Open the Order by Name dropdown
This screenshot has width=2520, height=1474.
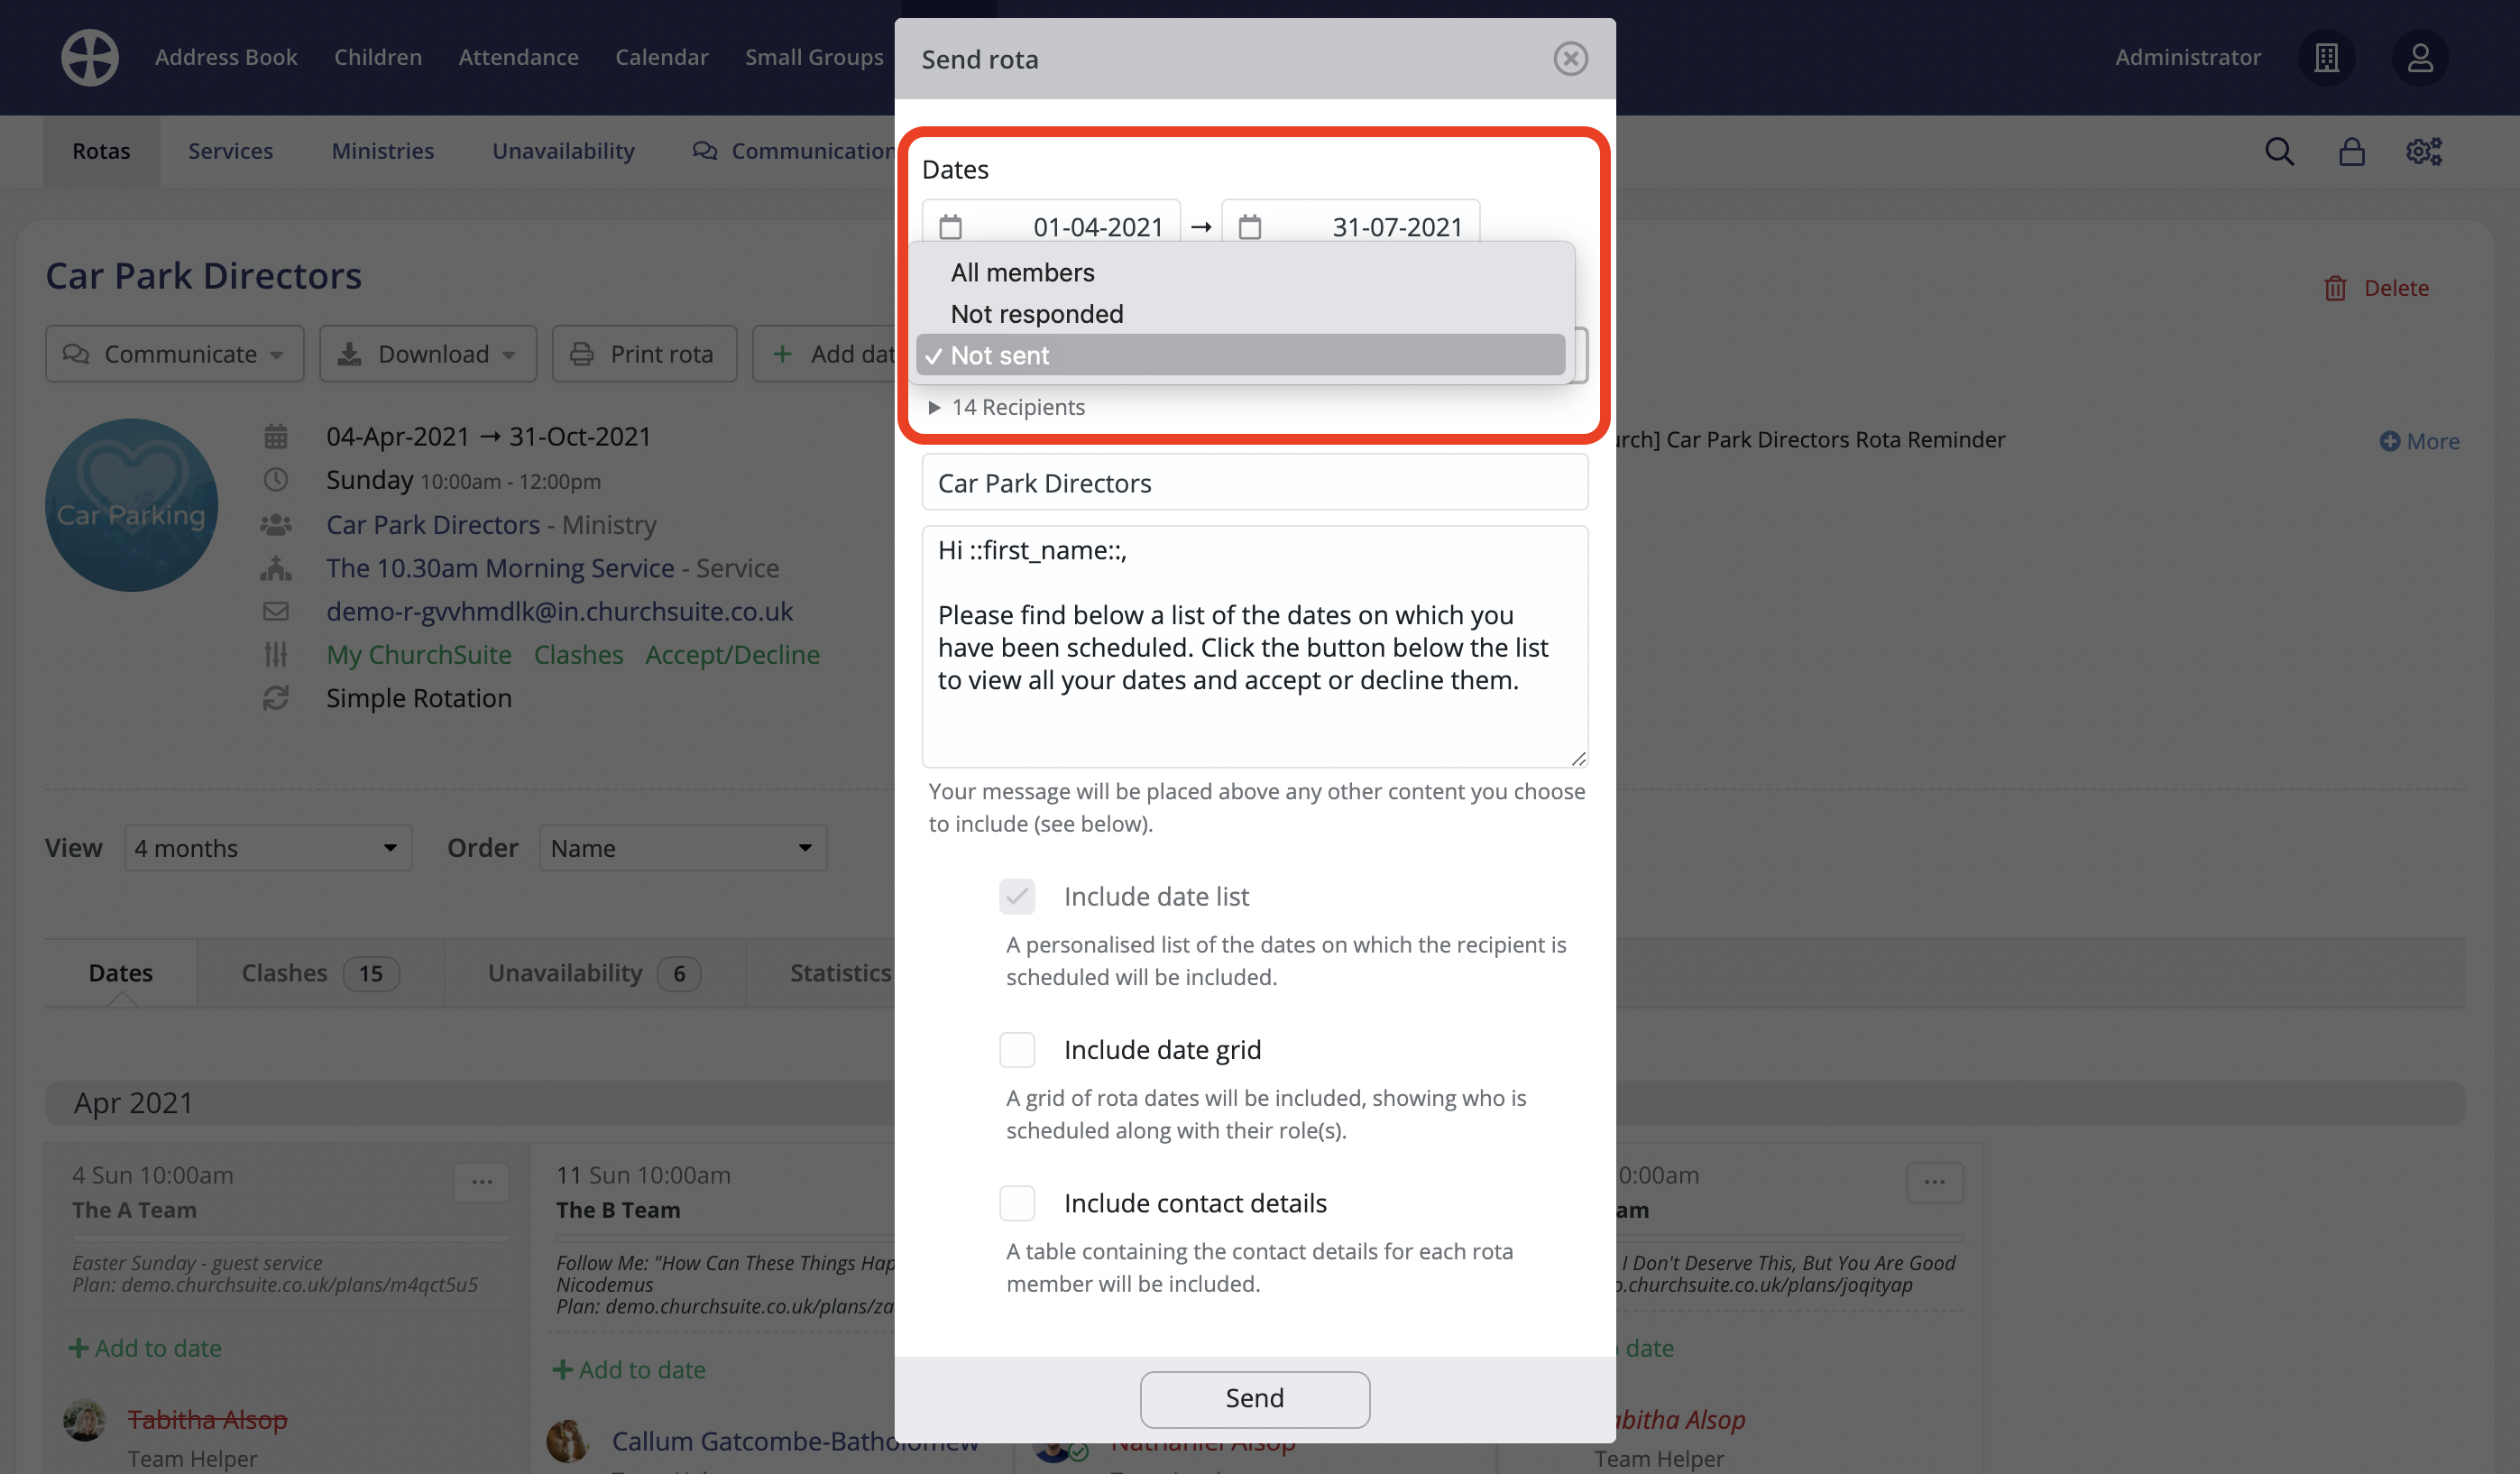(x=682, y=847)
